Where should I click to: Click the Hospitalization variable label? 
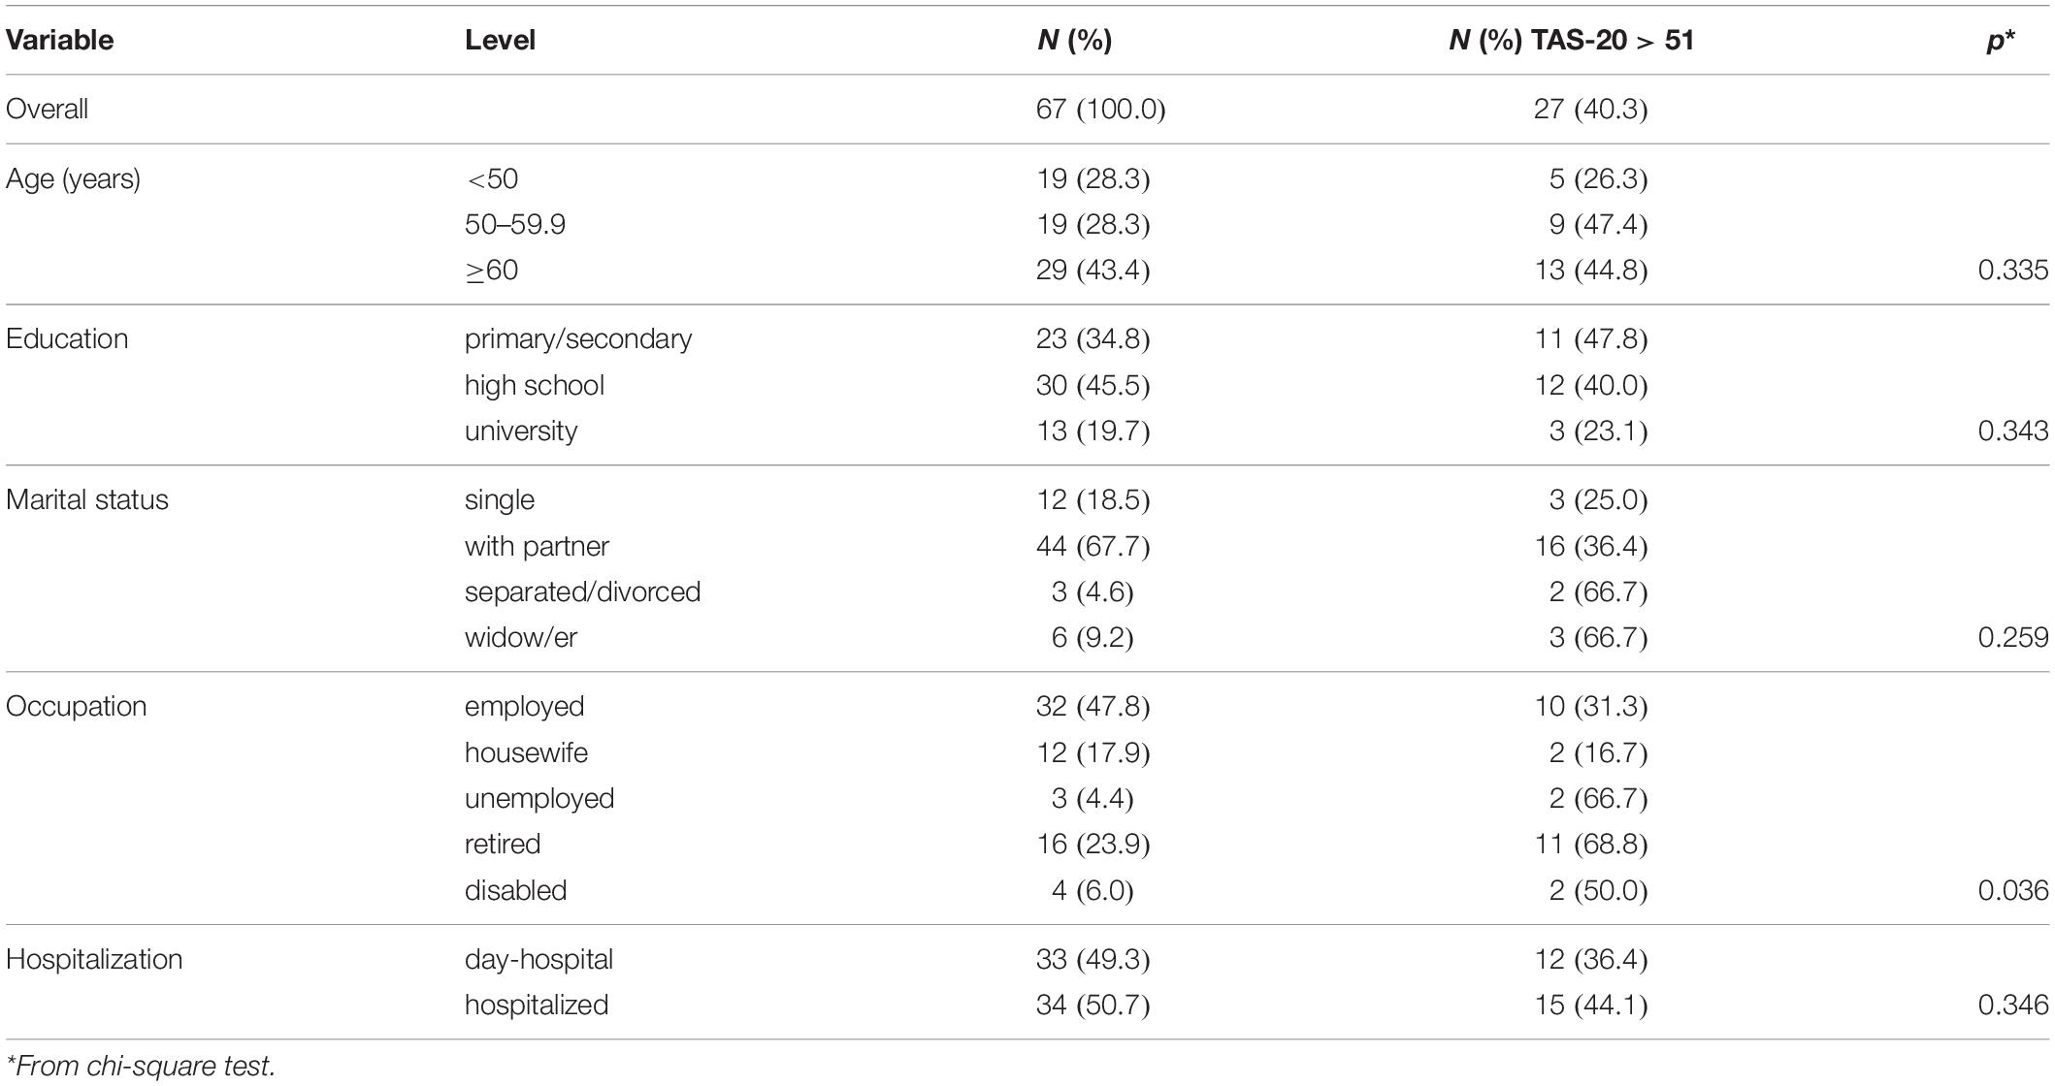point(94,960)
